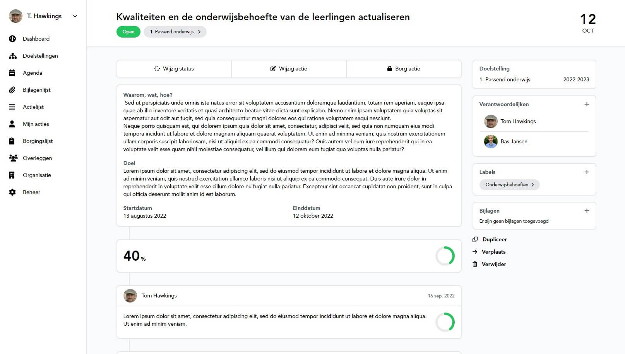Open Borgingslijst clipboard icon
This screenshot has height=354, width=625.
[12, 141]
